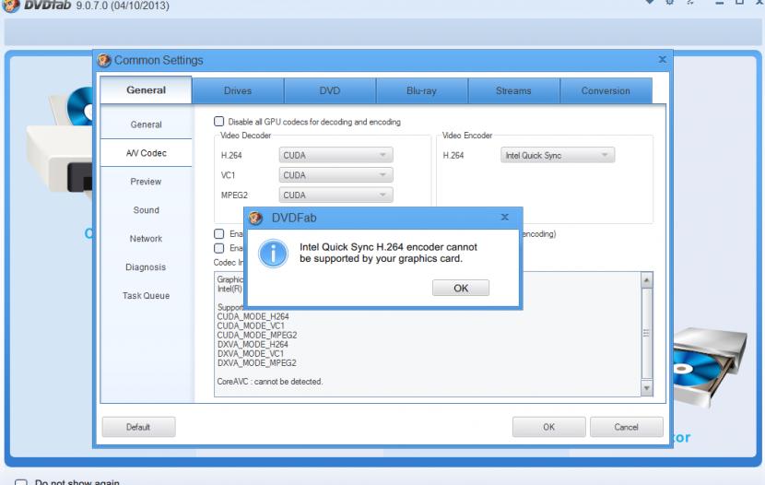Click the blue info icon in popup

273,254
